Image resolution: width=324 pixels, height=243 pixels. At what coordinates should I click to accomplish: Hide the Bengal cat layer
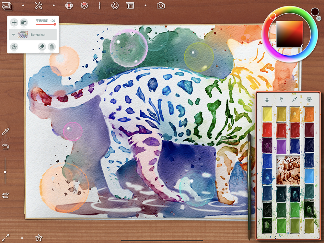click(14, 35)
